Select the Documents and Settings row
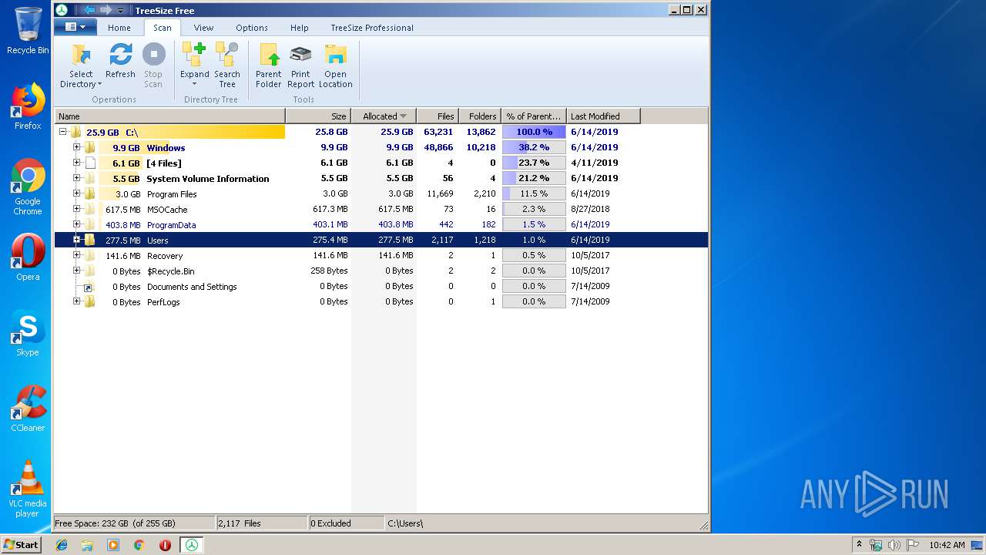Screen dimensions: 986x555 tap(381, 286)
